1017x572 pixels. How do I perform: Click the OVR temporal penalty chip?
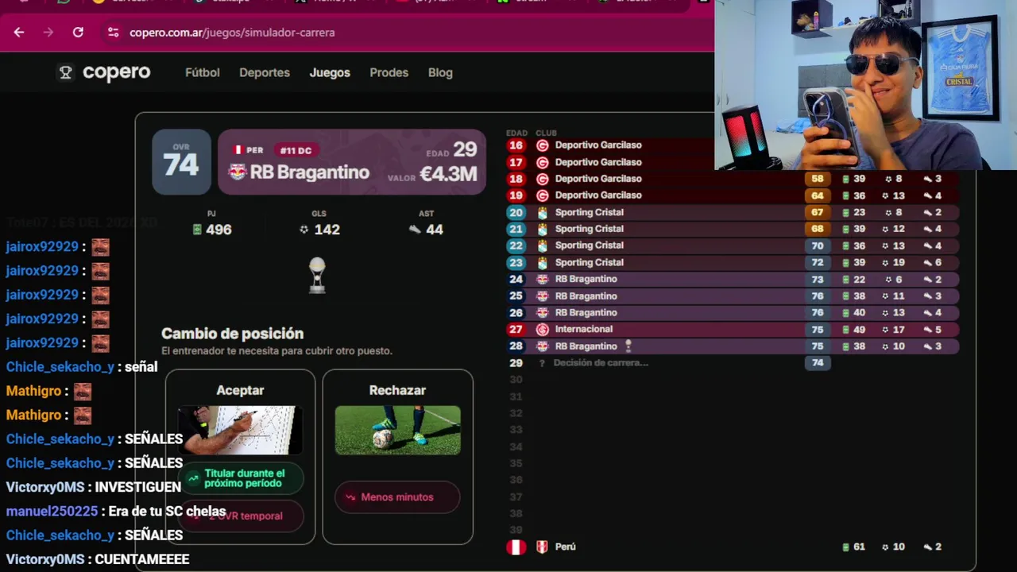[x=240, y=516]
